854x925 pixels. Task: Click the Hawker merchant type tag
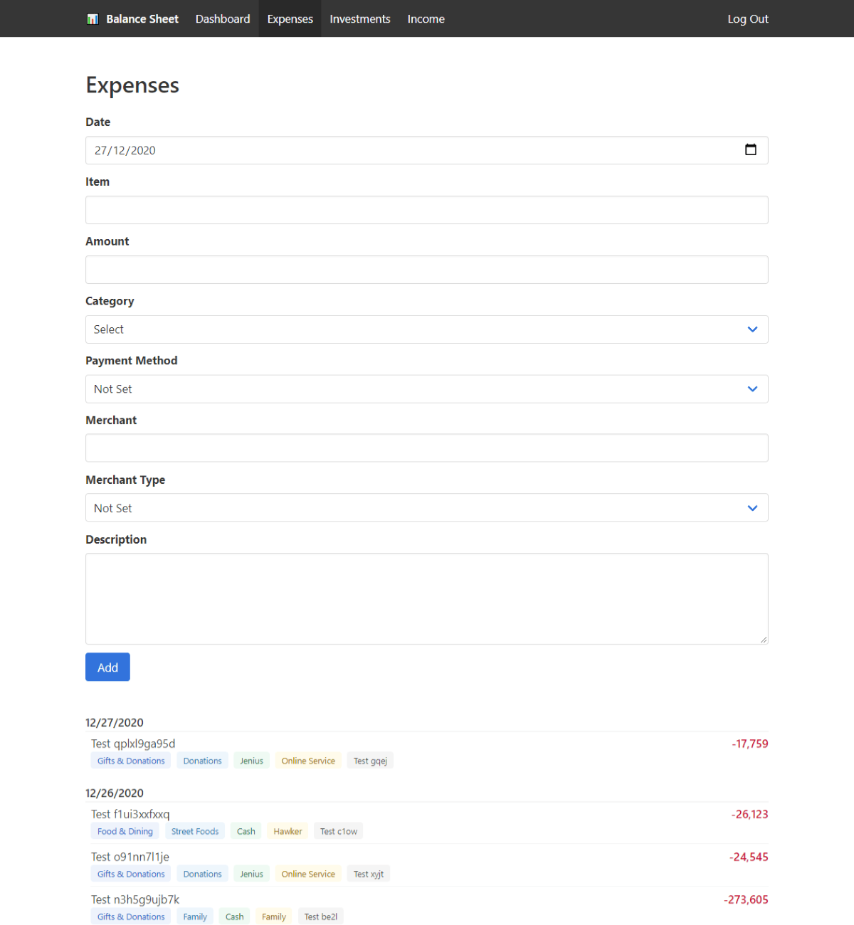point(288,831)
